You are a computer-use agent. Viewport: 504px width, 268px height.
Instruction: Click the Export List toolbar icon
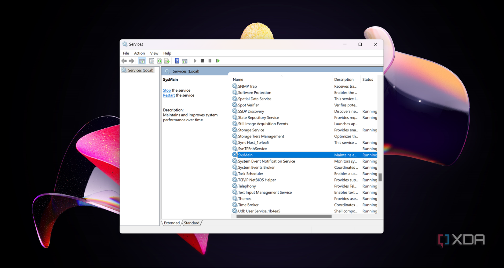(x=167, y=61)
